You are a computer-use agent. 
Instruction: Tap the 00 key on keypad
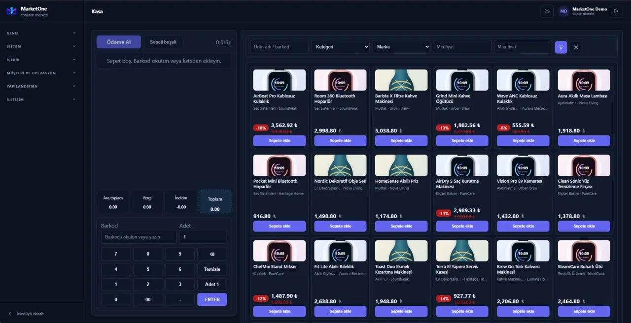click(x=148, y=299)
